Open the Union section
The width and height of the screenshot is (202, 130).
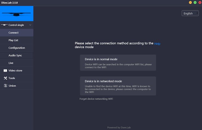point(12,86)
